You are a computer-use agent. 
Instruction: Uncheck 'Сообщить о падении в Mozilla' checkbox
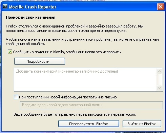click(x=10, y=52)
